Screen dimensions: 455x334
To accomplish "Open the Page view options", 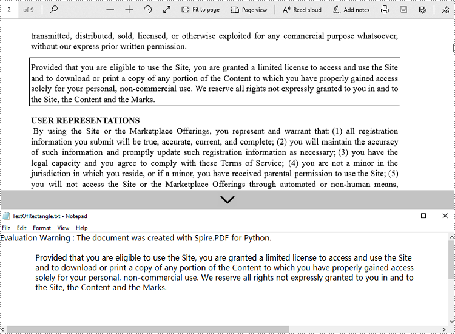I will point(249,10).
